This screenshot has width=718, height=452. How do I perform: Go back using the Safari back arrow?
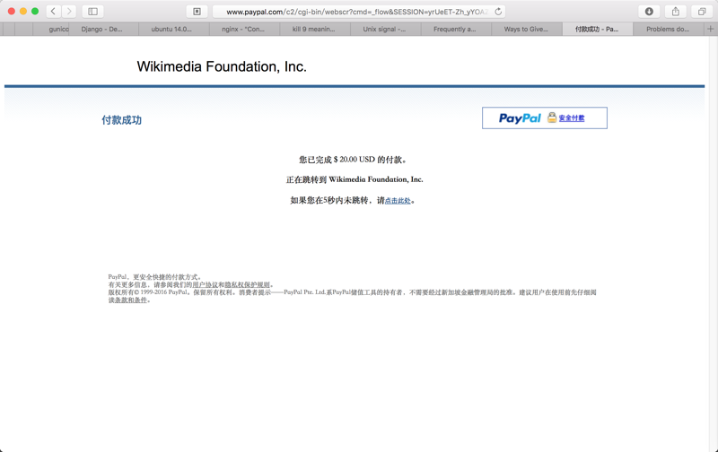coord(54,12)
